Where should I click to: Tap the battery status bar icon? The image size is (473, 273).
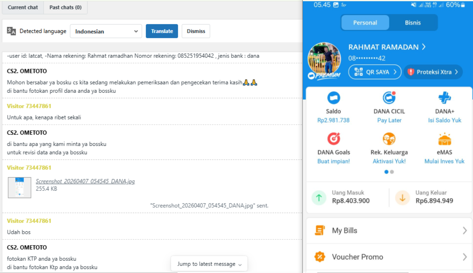(x=463, y=5)
